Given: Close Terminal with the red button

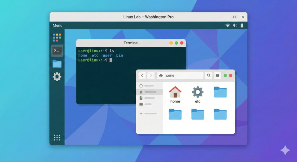Looking at the screenshot, I should click(x=182, y=43).
